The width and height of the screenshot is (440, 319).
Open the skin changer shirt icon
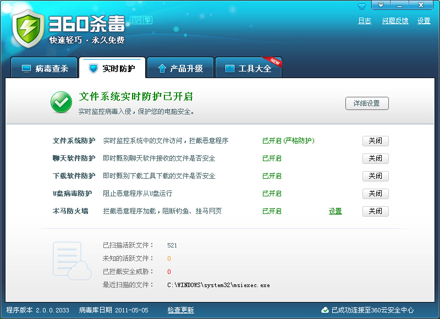362,6
